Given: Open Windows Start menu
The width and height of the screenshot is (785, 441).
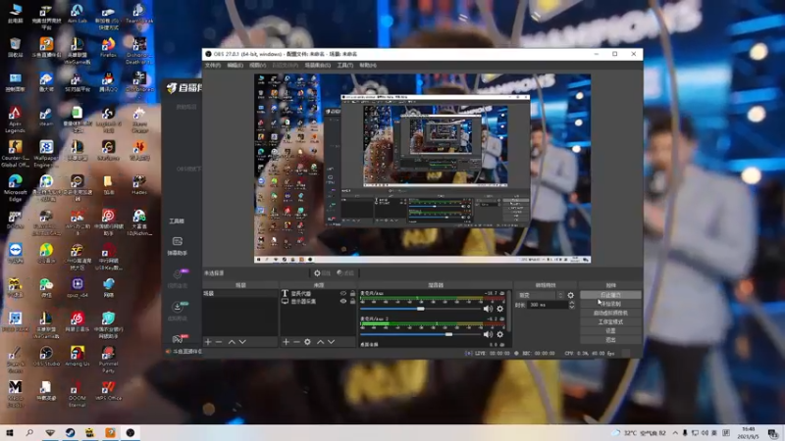Looking at the screenshot, I should click(10, 433).
